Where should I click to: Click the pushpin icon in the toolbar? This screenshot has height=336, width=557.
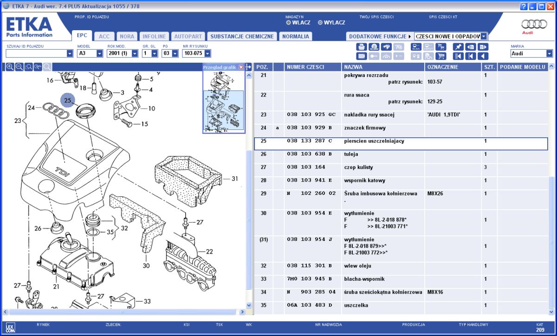[458, 46]
